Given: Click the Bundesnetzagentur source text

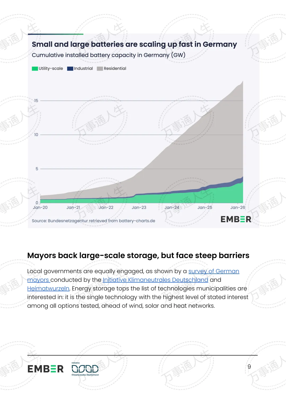Looking at the screenshot, I should click(x=93, y=221).
